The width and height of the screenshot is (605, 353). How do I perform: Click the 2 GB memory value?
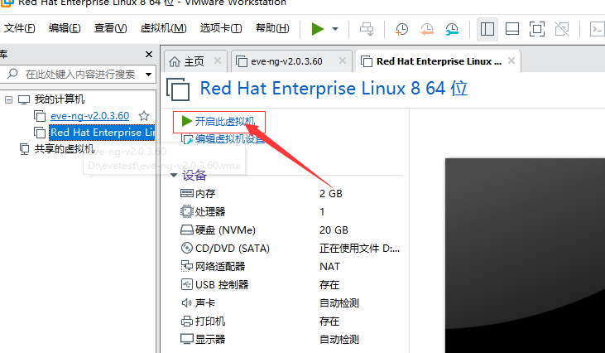[331, 194]
